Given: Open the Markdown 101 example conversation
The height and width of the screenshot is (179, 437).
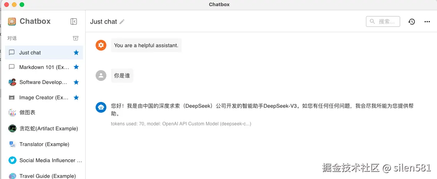Looking at the screenshot, I should coord(44,67).
